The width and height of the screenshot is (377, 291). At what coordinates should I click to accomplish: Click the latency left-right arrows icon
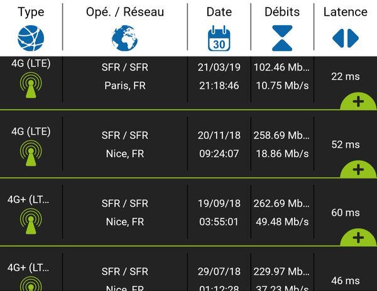[345, 38]
